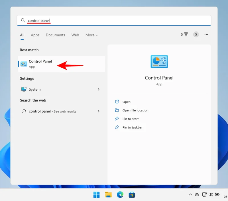The height and width of the screenshot is (201, 228).
Task: Switch to the Web tab
Action: [x=75, y=35]
